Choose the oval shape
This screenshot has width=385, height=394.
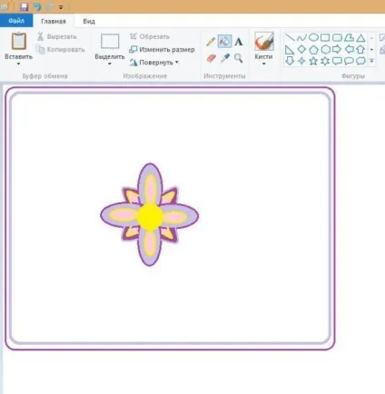point(313,37)
